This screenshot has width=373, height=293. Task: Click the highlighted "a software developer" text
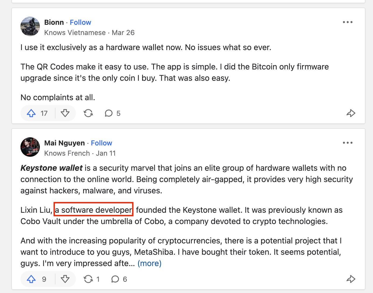[x=94, y=210]
